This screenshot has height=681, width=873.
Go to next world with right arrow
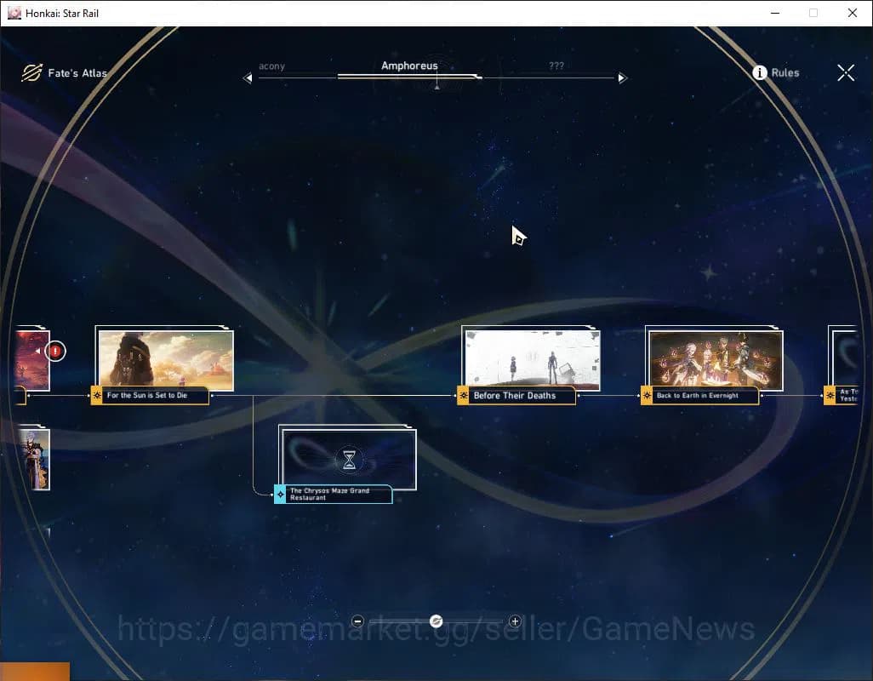point(623,78)
